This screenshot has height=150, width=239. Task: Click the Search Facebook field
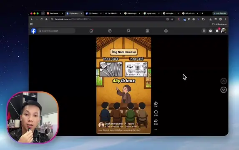56,31
